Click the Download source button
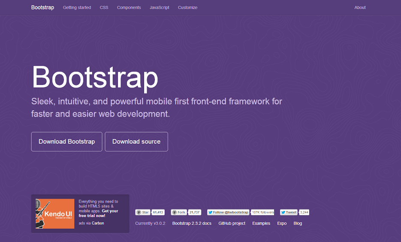 (136, 142)
